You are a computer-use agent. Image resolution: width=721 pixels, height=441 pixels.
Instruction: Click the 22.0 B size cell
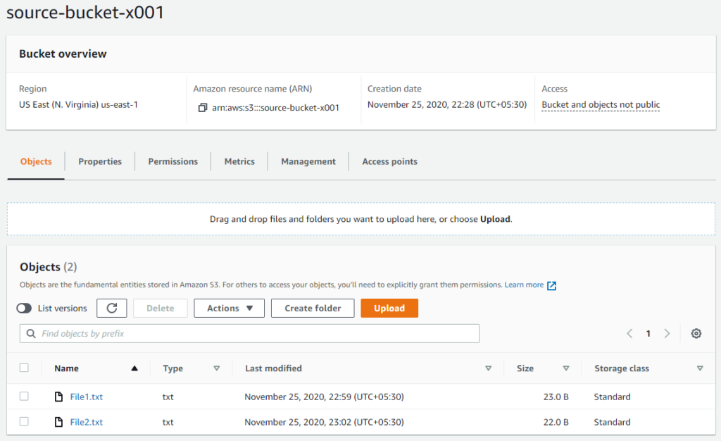pos(556,422)
